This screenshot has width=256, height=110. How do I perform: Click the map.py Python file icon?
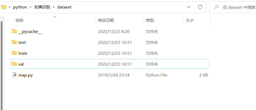point(14,75)
